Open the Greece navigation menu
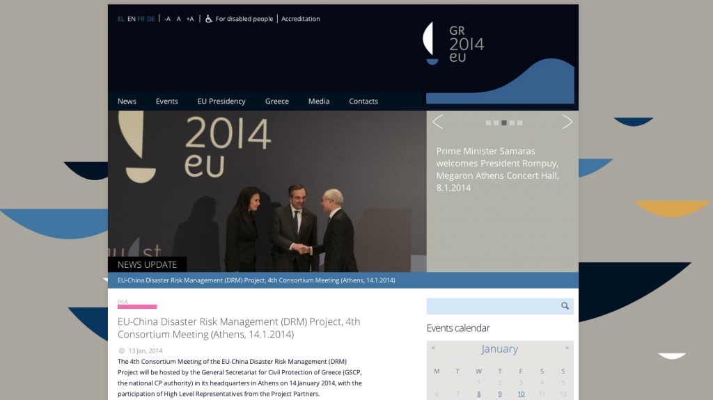Screen dimensions: 713x400 click(276, 101)
